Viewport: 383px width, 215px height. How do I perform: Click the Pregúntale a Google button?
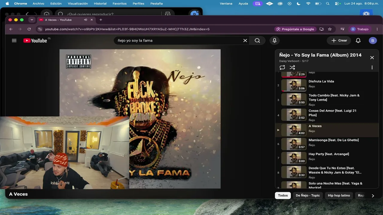(295, 29)
